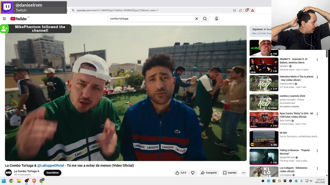
Task: Open the Mi Mix thumbnail
Action: click(264, 139)
